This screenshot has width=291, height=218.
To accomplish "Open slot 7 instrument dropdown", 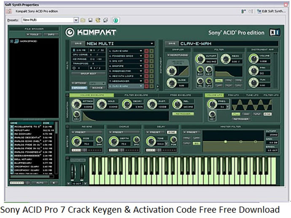I will (141, 81).
